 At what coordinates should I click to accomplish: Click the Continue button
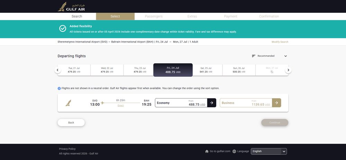275,123
